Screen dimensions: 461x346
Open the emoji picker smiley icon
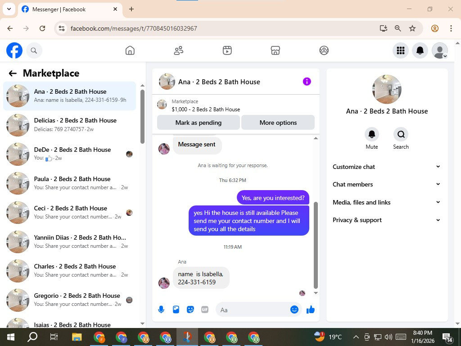(294, 310)
